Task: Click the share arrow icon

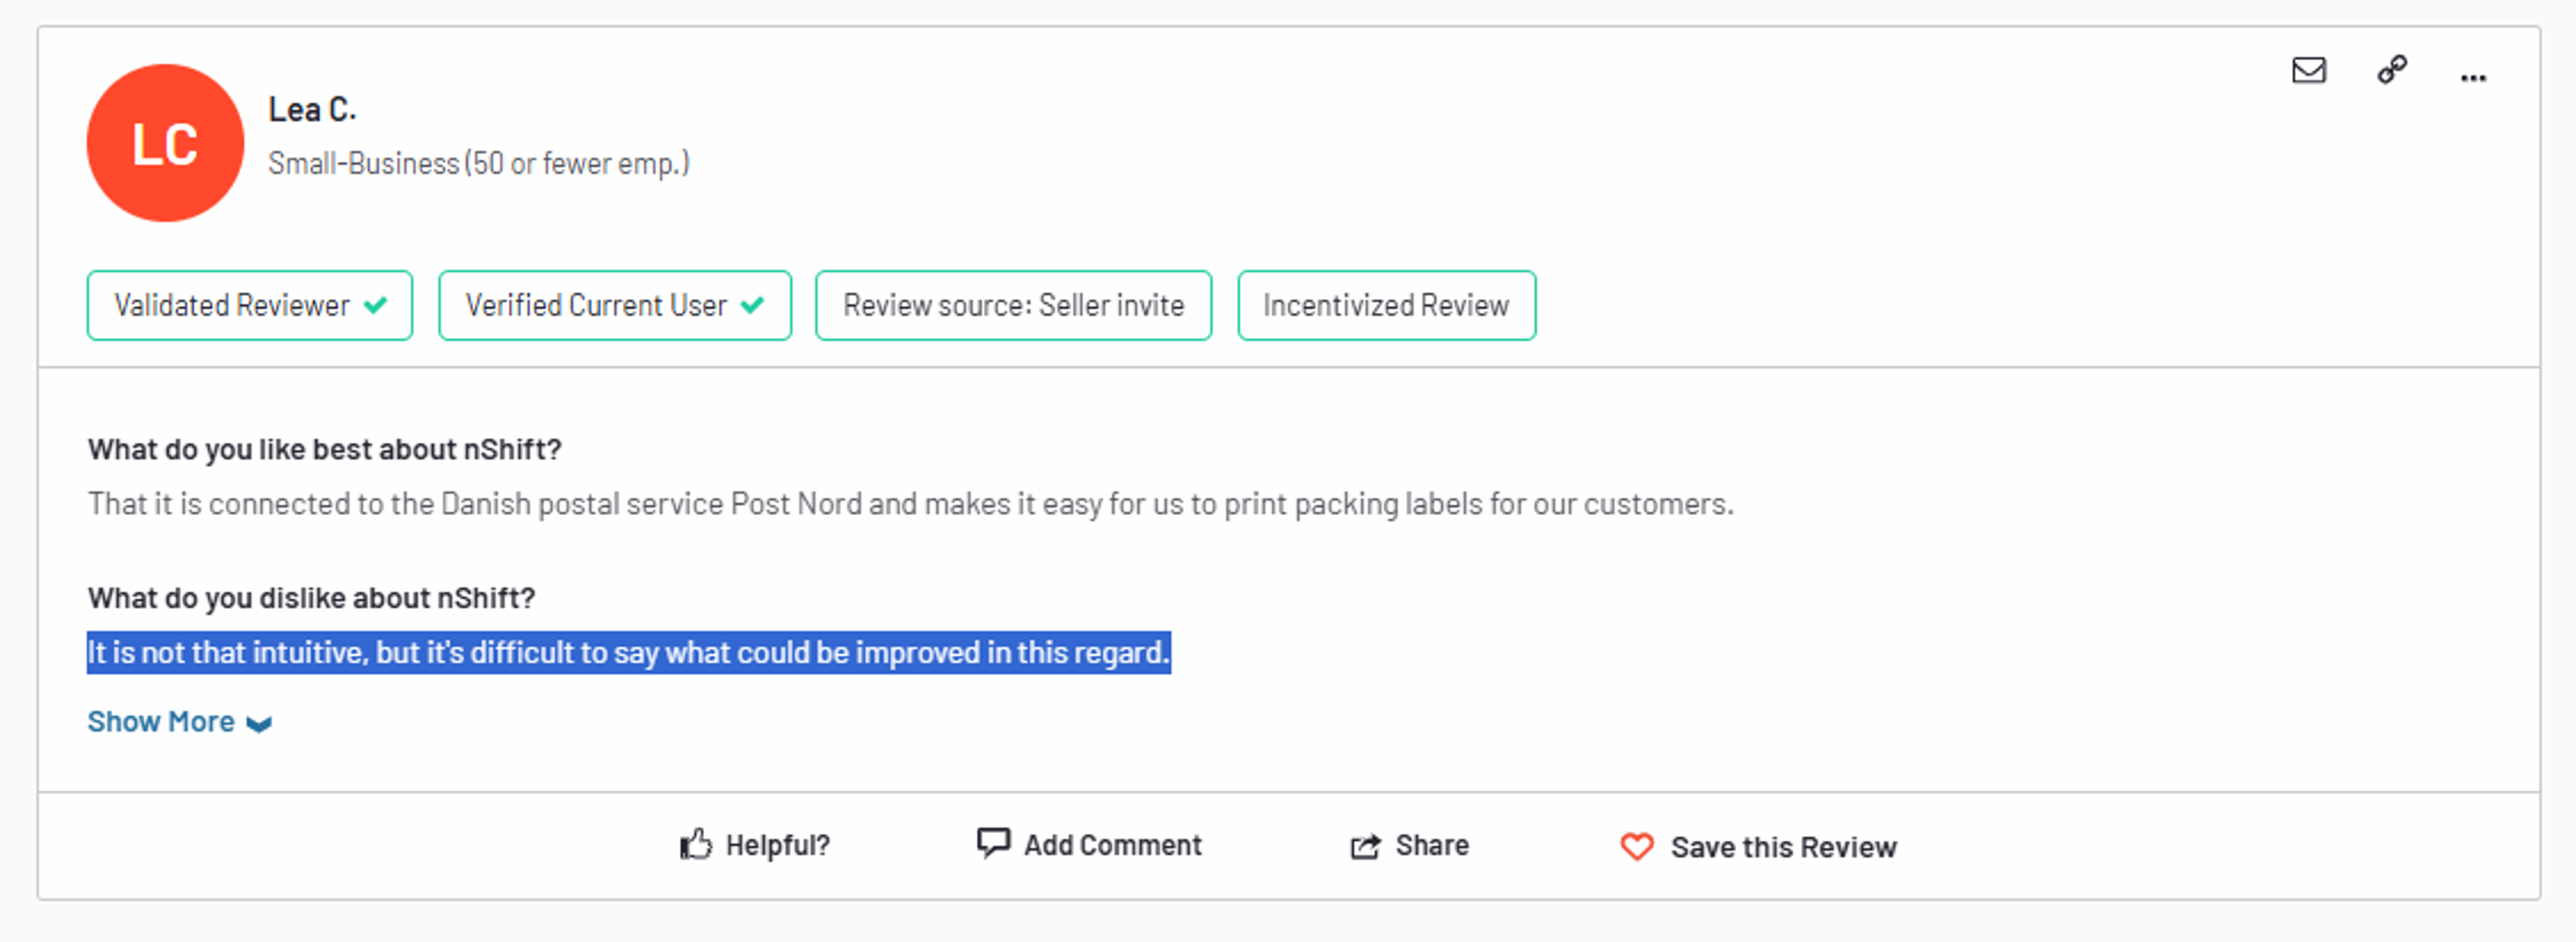Action: pos(1365,846)
